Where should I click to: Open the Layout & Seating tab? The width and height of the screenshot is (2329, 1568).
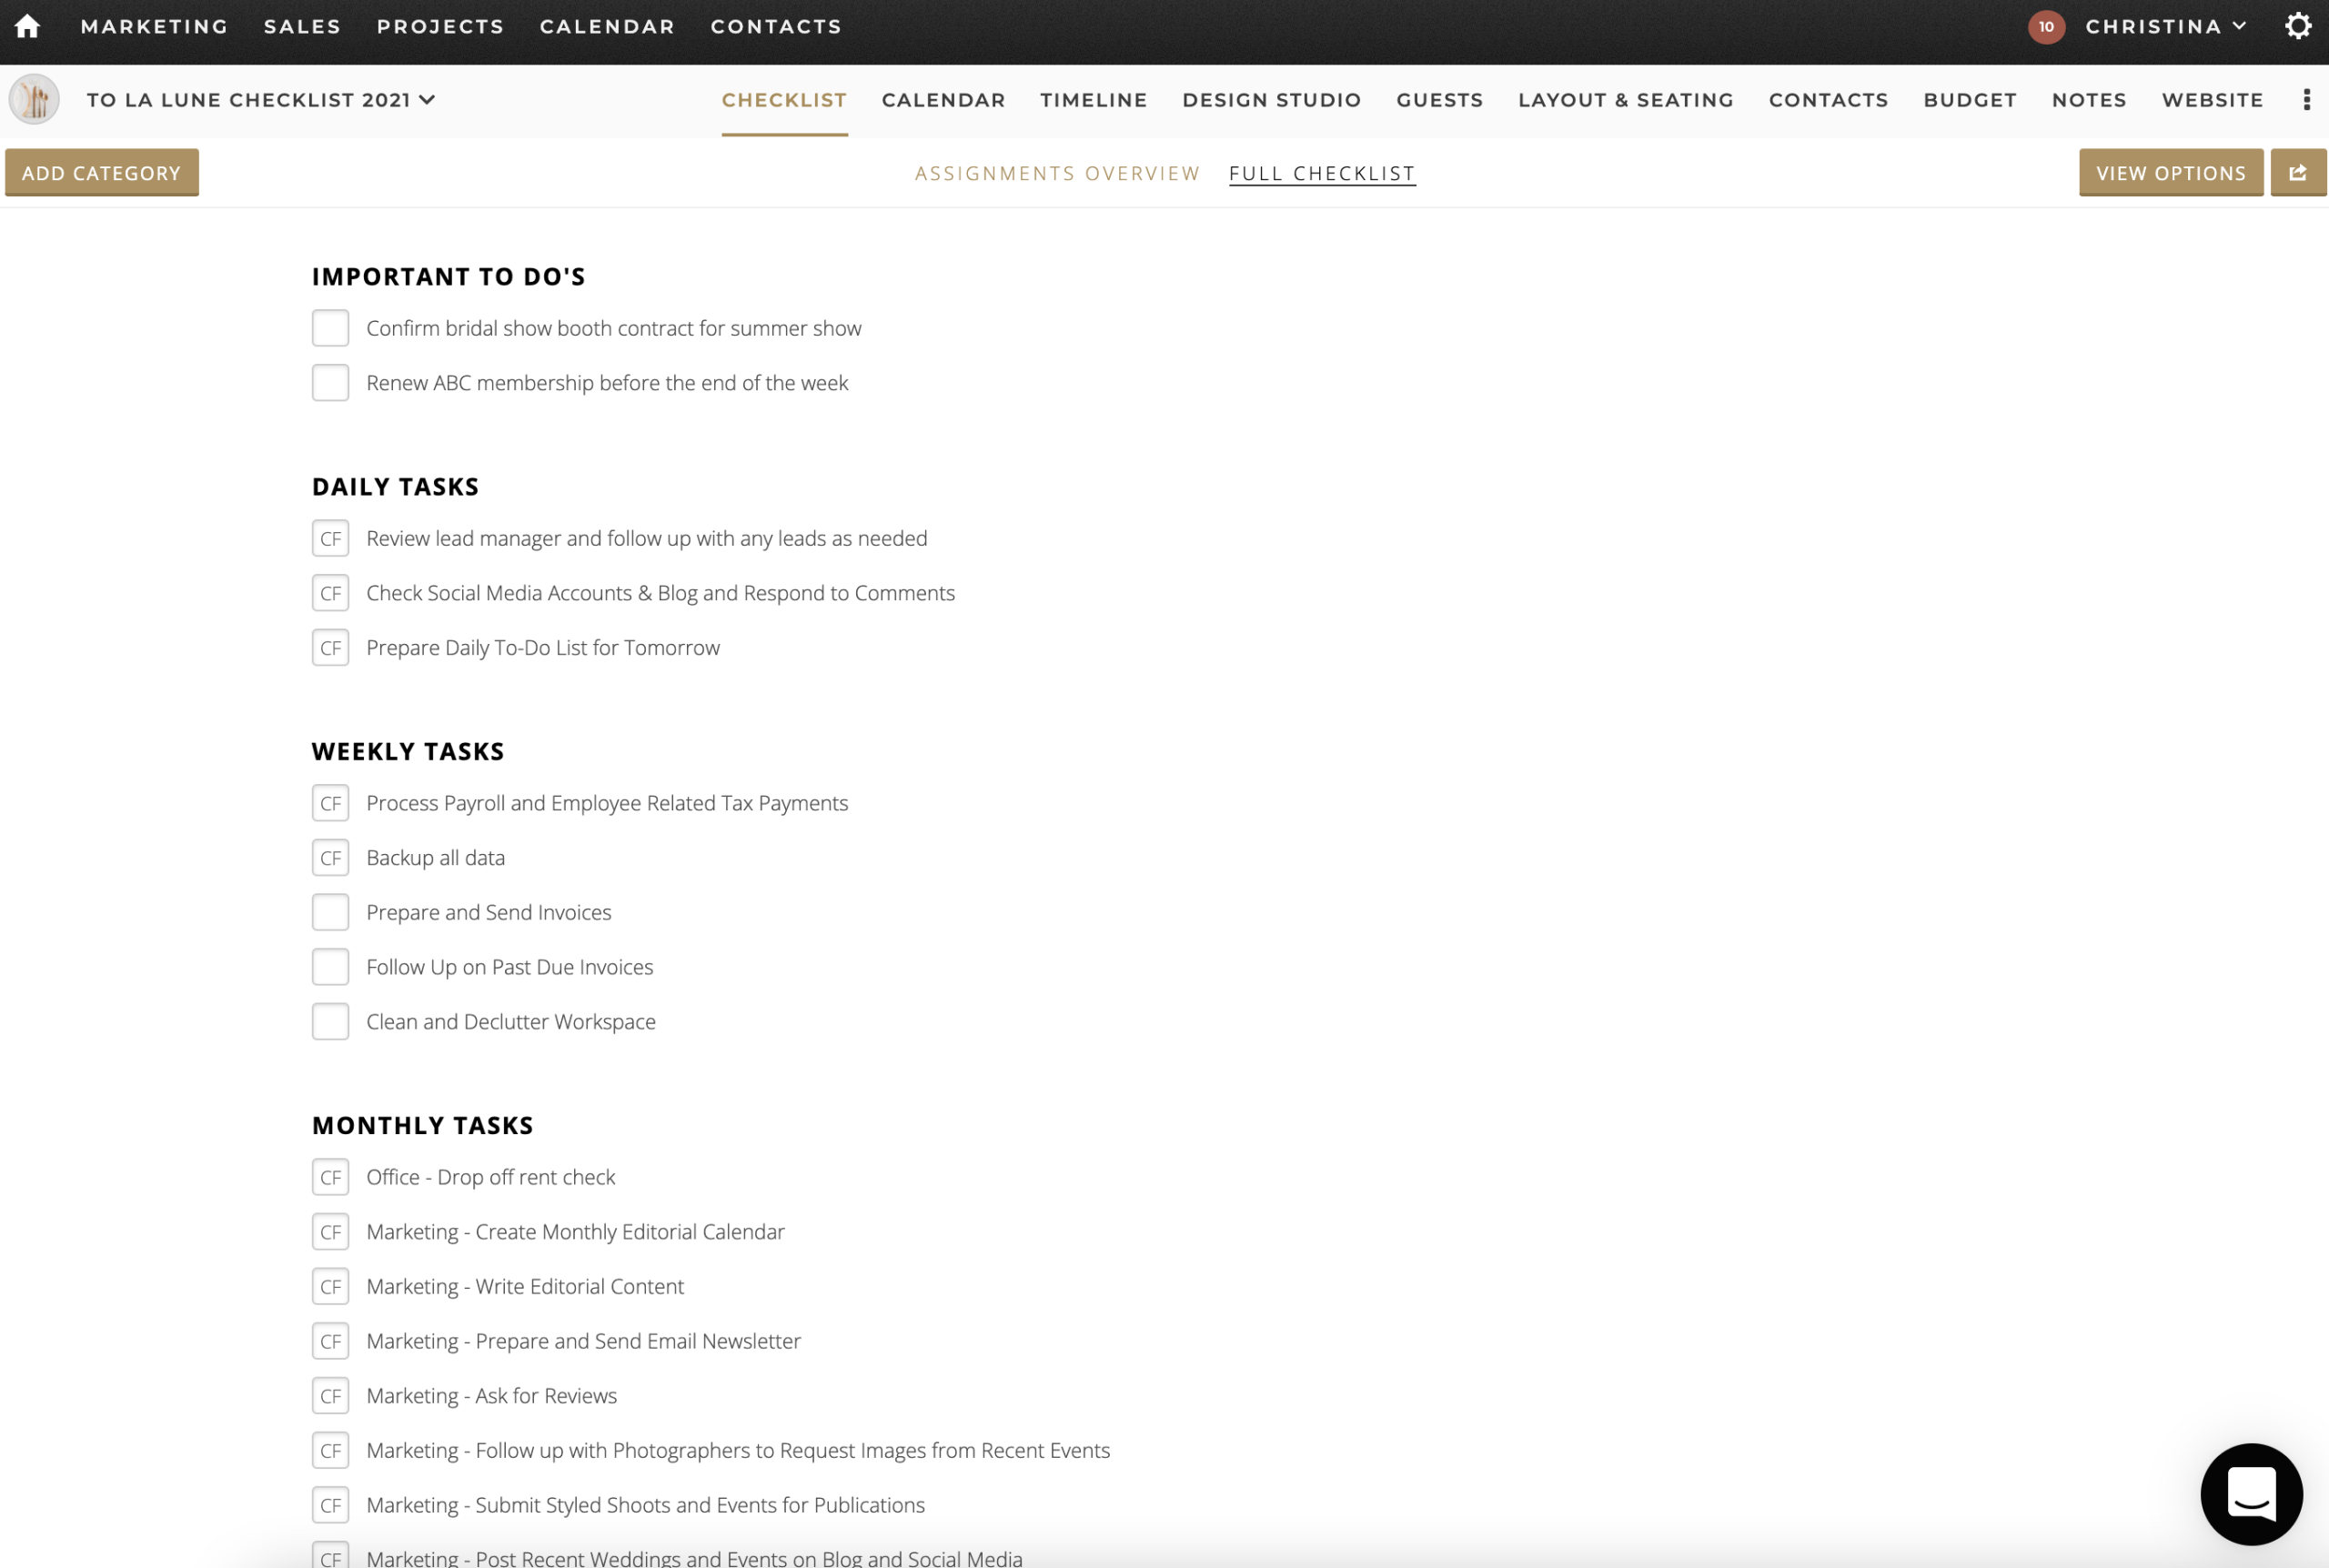(x=1625, y=99)
